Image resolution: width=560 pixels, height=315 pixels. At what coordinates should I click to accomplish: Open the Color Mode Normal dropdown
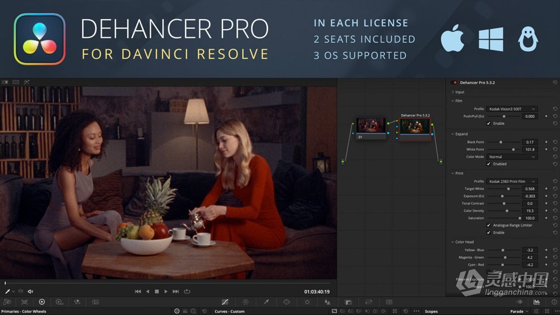pos(512,157)
